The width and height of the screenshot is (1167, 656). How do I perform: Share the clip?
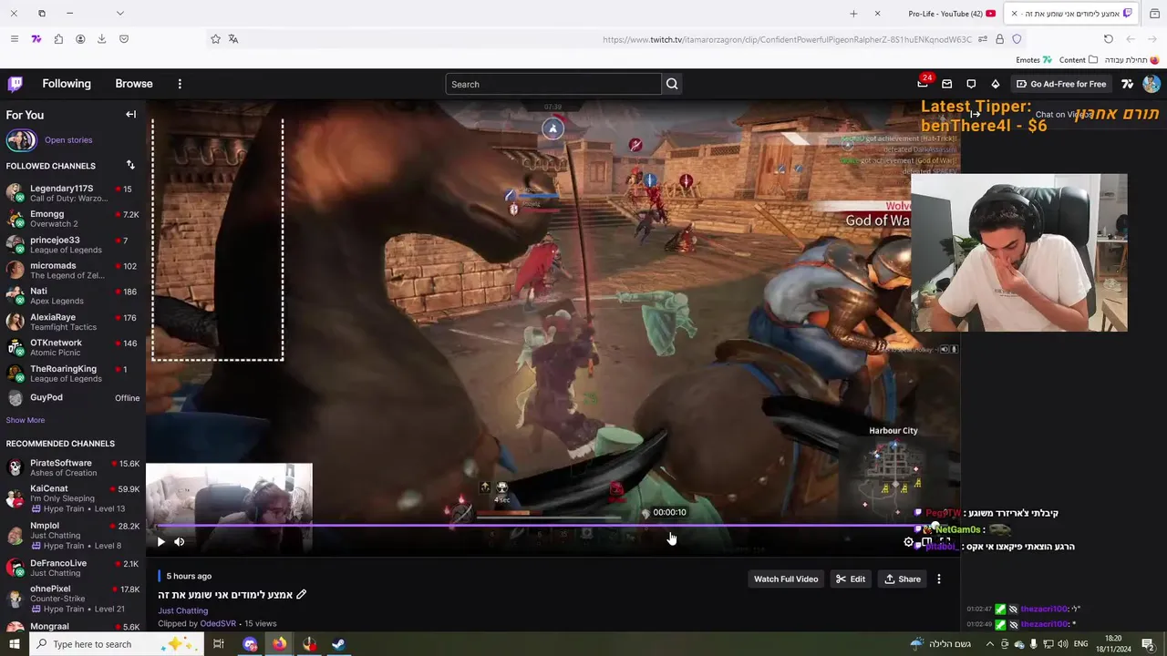click(903, 579)
